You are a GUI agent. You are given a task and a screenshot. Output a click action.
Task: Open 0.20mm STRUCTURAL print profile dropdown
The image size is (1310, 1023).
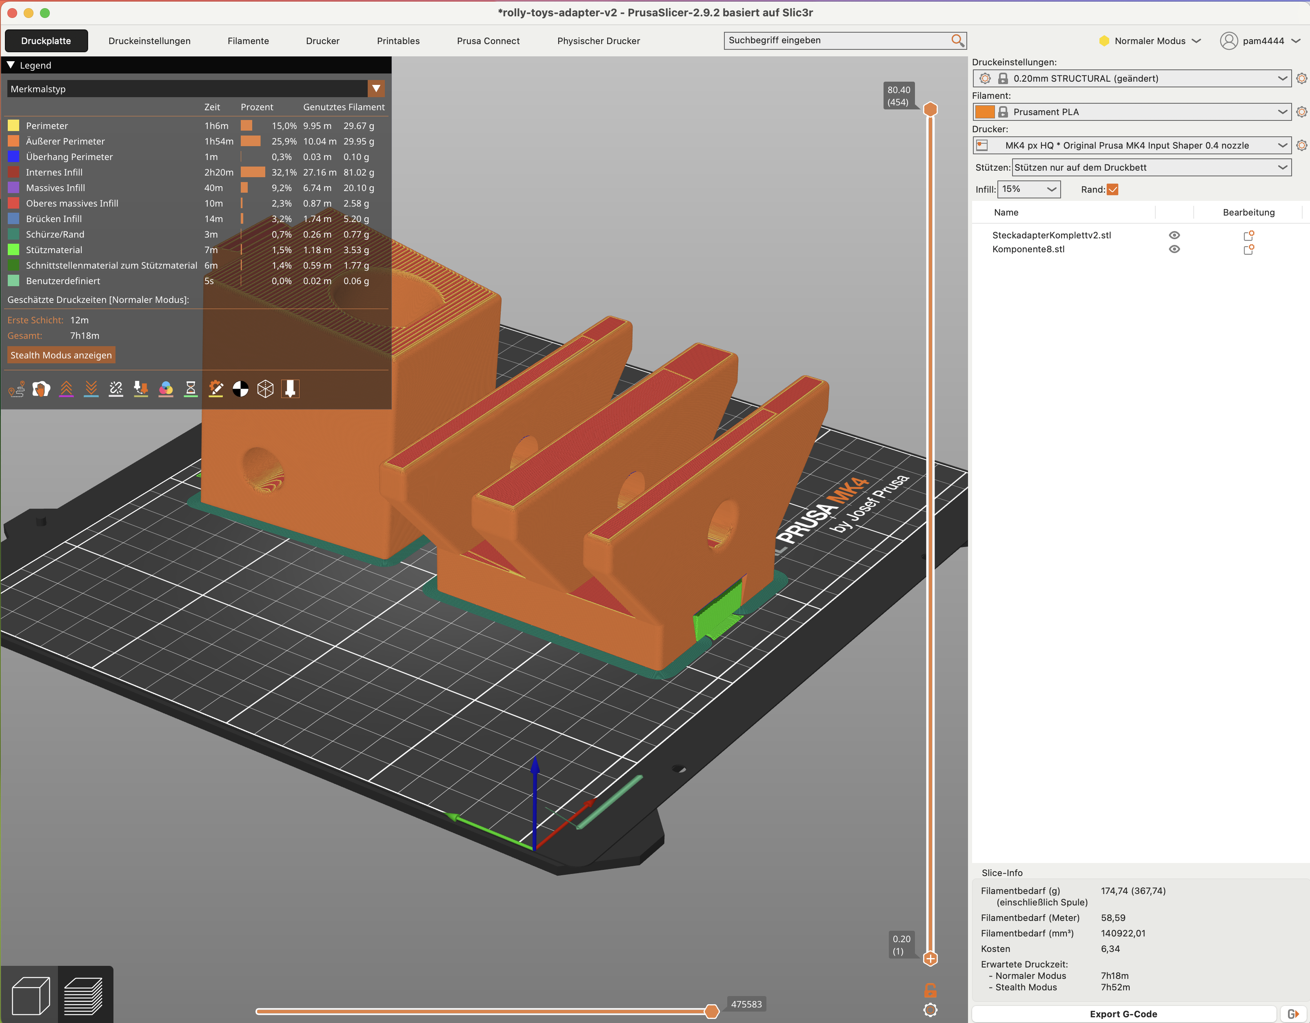[x=1131, y=79]
